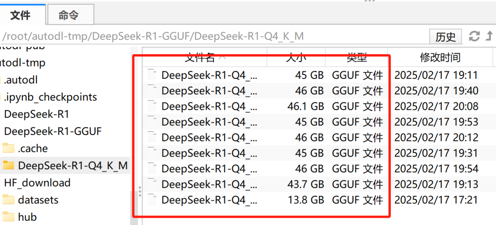The width and height of the screenshot is (496, 225).
Task: Sort by the 大小 column header
Action: (296, 57)
